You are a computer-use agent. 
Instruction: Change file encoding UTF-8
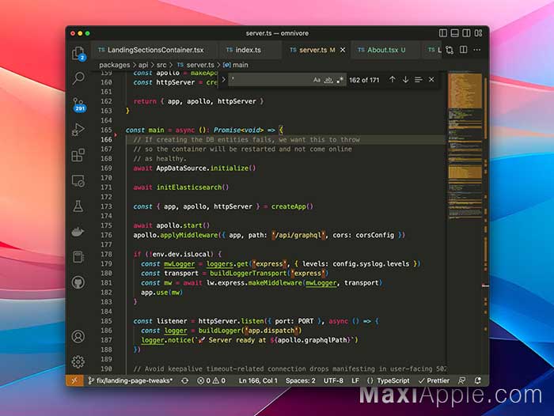[333, 380]
